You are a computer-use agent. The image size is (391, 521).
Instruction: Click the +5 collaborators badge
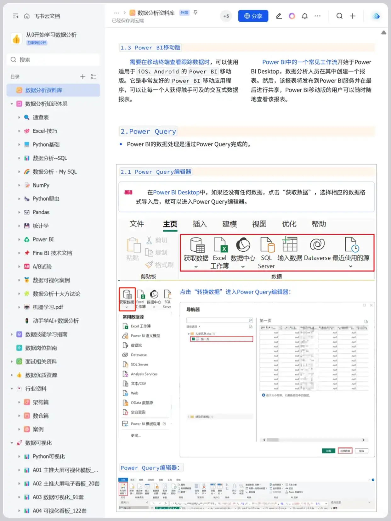click(226, 16)
